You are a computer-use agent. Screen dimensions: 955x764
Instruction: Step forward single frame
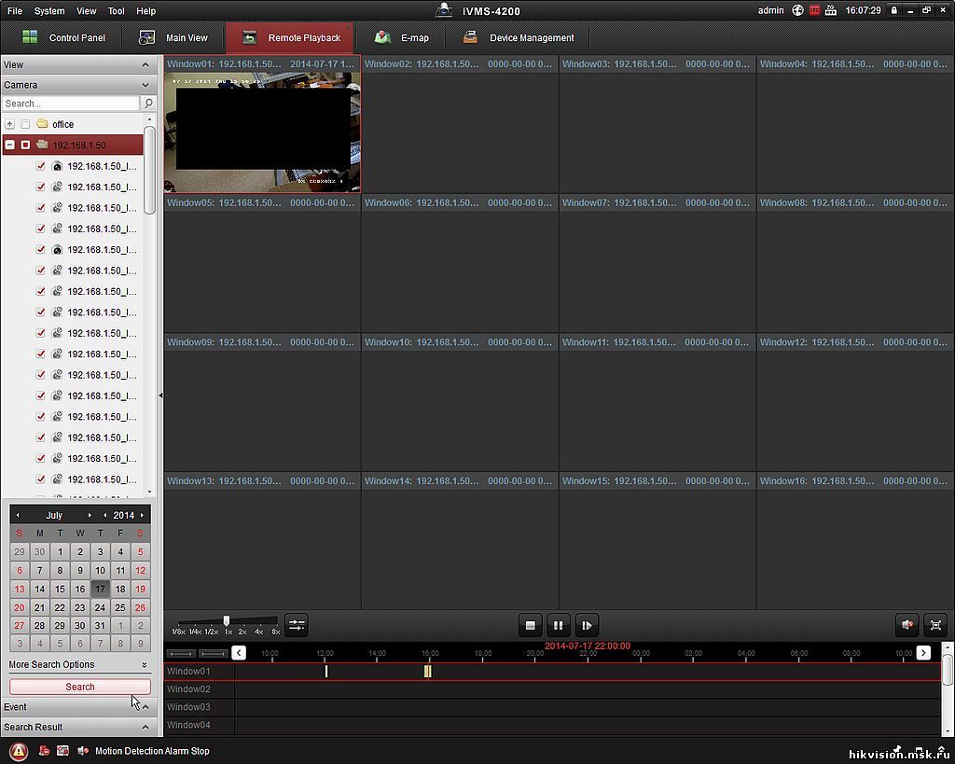tap(587, 625)
